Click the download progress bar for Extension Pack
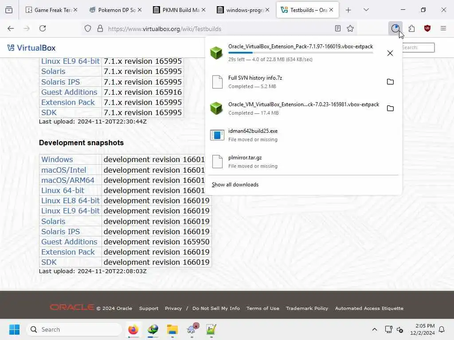Image resolution: width=454 pixels, height=340 pixels. 301,53
